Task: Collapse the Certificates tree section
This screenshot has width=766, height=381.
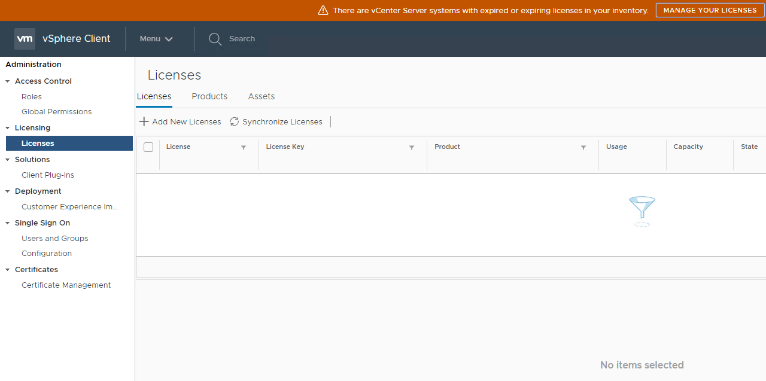Action: coord(8,270)
